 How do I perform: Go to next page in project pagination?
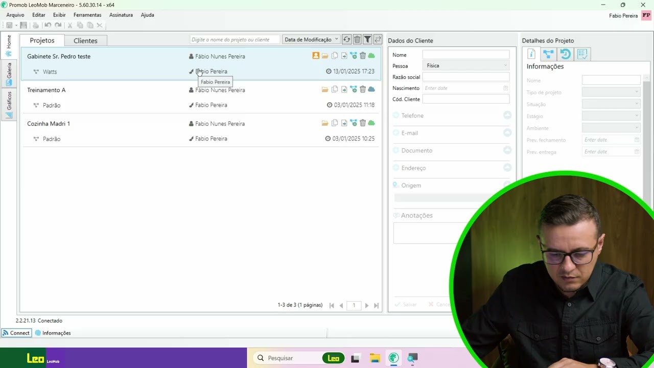pos(366,305)
